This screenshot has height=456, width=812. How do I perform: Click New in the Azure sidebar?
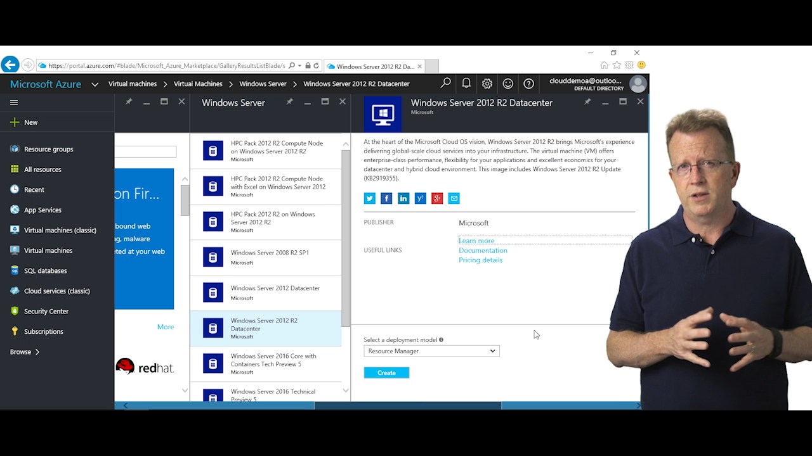tap(24, 122)
